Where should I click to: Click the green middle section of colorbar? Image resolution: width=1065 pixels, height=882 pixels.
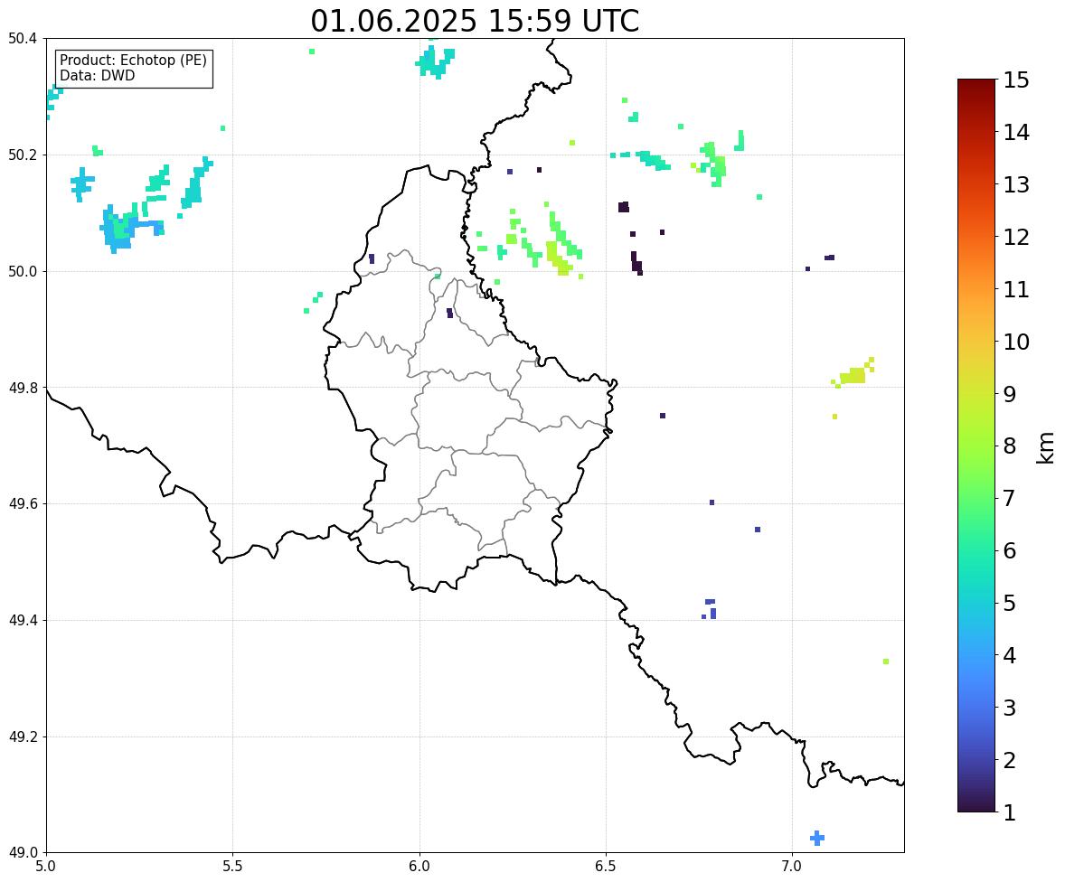click(976, 499)
